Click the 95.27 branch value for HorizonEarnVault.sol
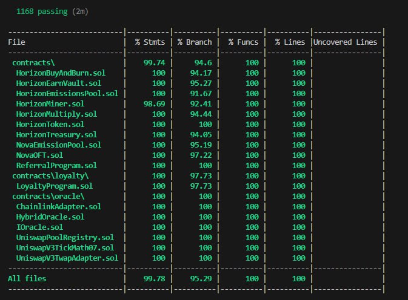 [x=201, y=83]
